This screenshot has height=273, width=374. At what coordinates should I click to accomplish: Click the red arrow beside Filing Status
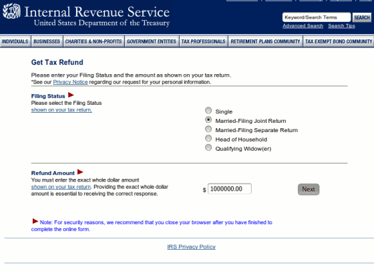pos(71,95)
